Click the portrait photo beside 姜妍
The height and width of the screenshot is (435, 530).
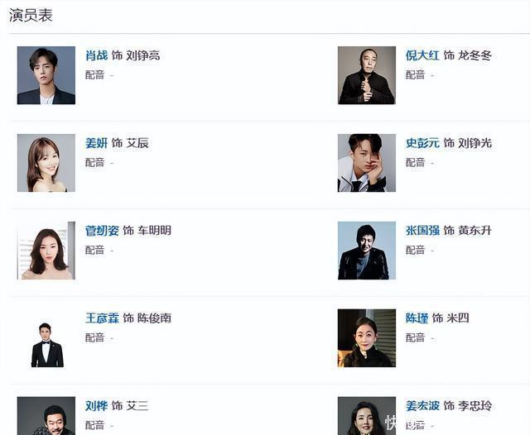click(46, 163)
